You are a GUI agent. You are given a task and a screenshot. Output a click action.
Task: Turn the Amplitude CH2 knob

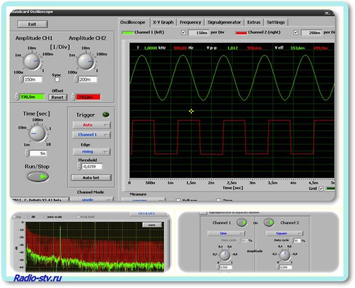point(86,61)
